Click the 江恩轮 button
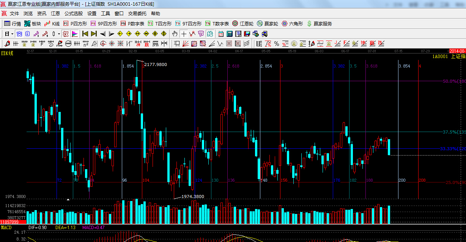Viewport: 466px width, 242px height. (243, 24)
